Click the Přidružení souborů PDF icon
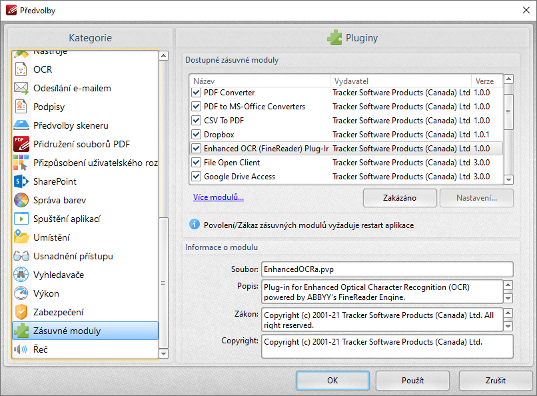This screenshot has height=396, width=537. pos(21,144)
